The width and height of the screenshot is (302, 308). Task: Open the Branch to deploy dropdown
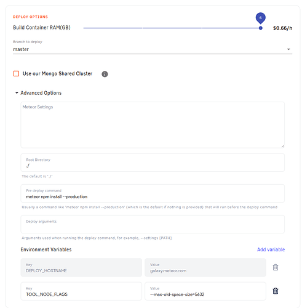(153, 49)
